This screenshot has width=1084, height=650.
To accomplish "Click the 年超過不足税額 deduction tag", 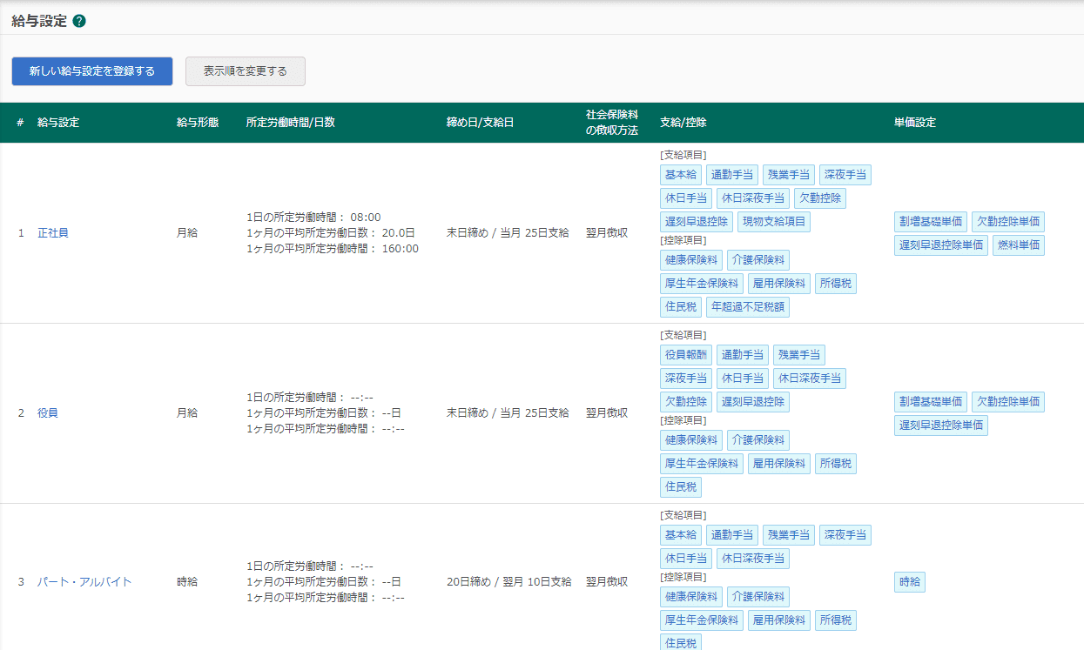I will tap(747, 306).
